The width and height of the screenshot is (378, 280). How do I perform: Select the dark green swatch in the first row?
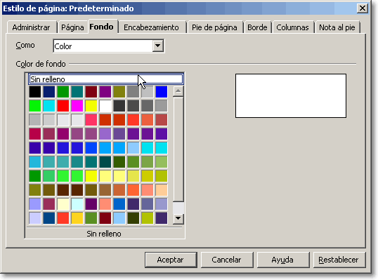63,92
